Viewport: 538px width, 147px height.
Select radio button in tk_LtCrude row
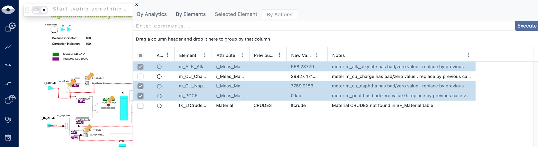point(159,106)
